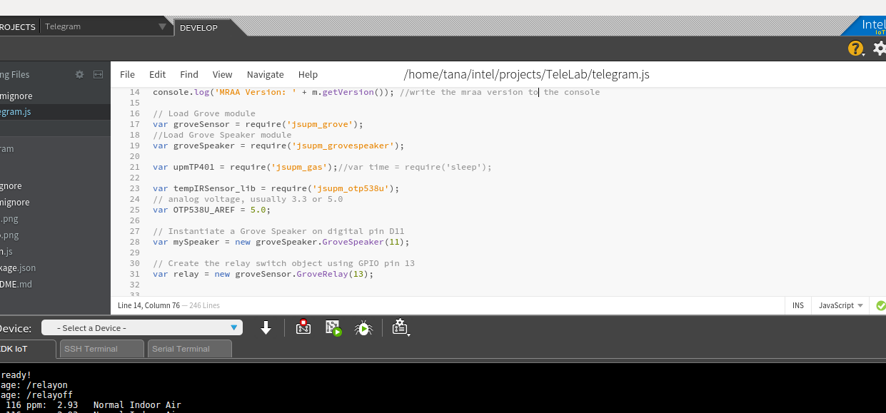Toggle the INS insert mode indicator
The width and height of the screenshot is (886, 413).
(798, 305)
